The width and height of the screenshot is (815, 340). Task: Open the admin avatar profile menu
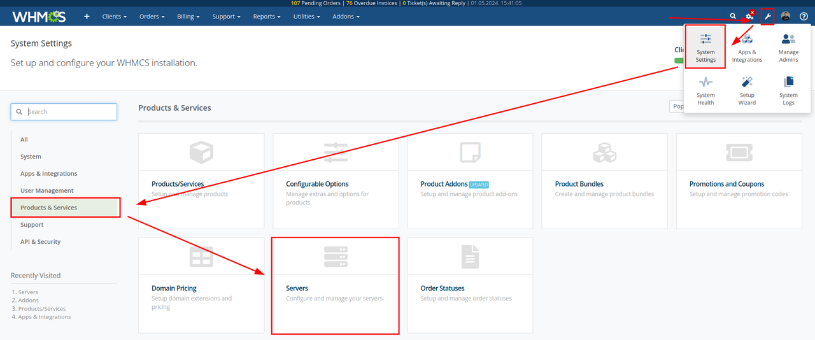tap(786, 17)
